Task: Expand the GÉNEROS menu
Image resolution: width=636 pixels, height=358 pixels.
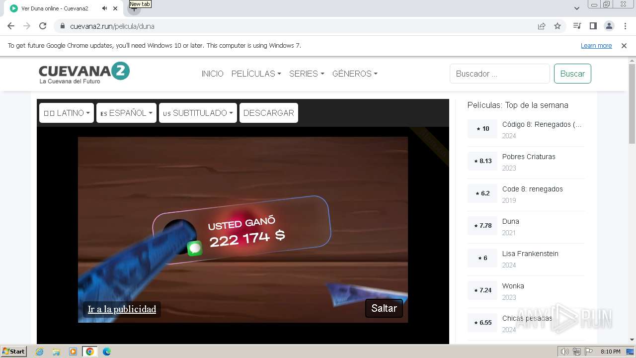Action: tap(355, 74)
